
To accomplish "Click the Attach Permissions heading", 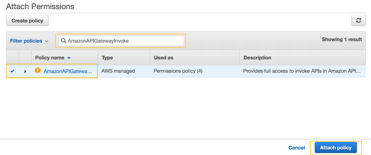I will pos(40,6).
